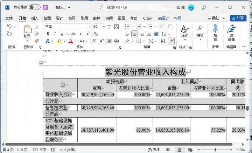Click the 专注 Focus mode button
This screenshot has height=153, width=252.
coord(154,150)
